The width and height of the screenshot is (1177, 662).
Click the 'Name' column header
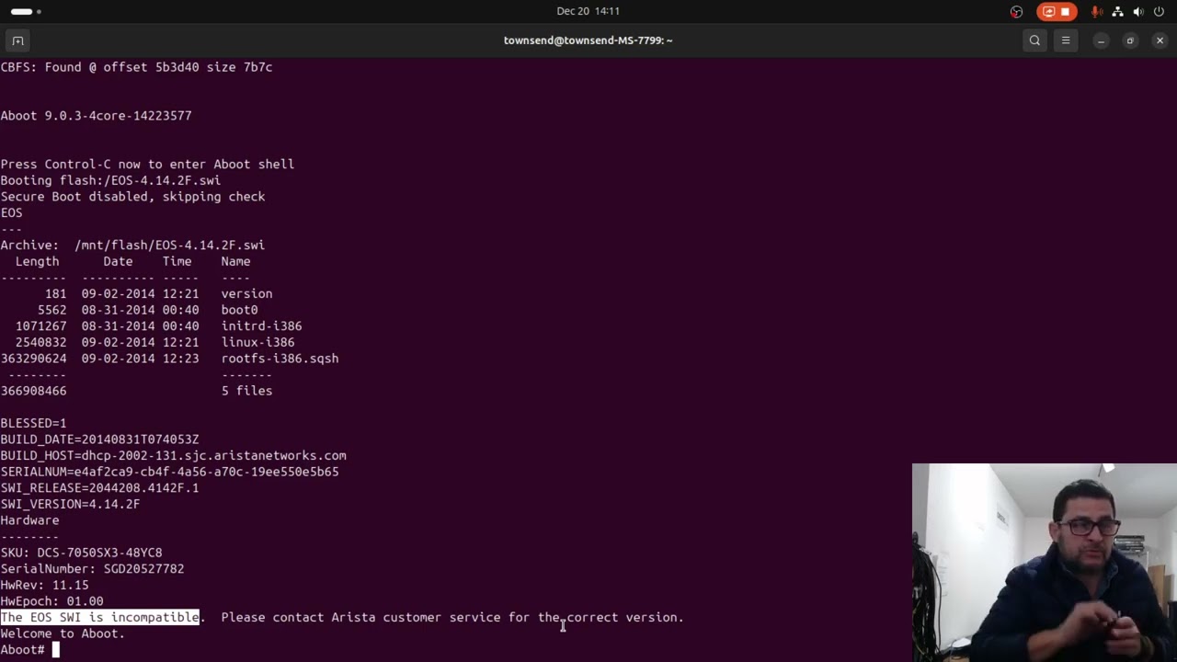coord(235,261)
